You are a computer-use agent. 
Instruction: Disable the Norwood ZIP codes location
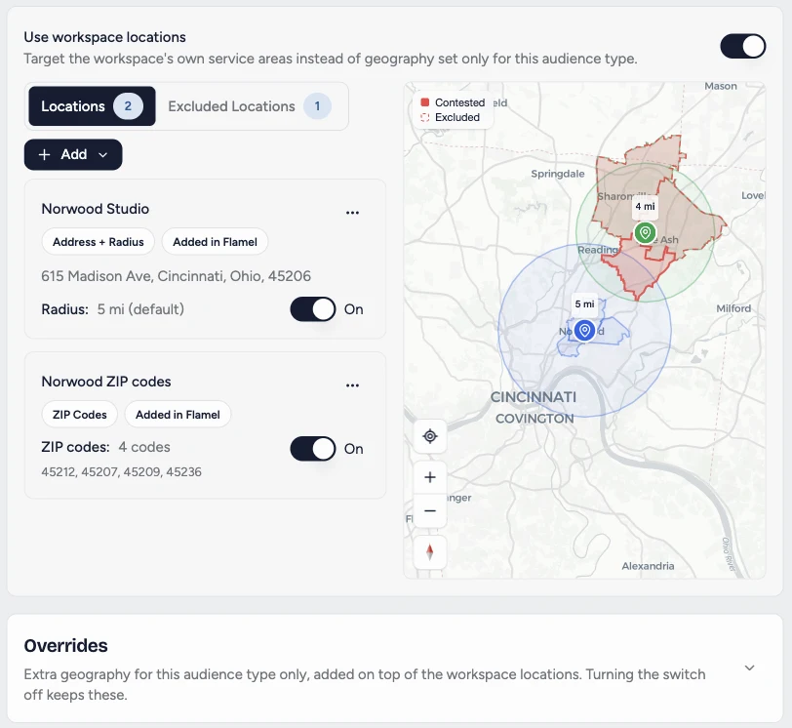(x=313, y=449)
